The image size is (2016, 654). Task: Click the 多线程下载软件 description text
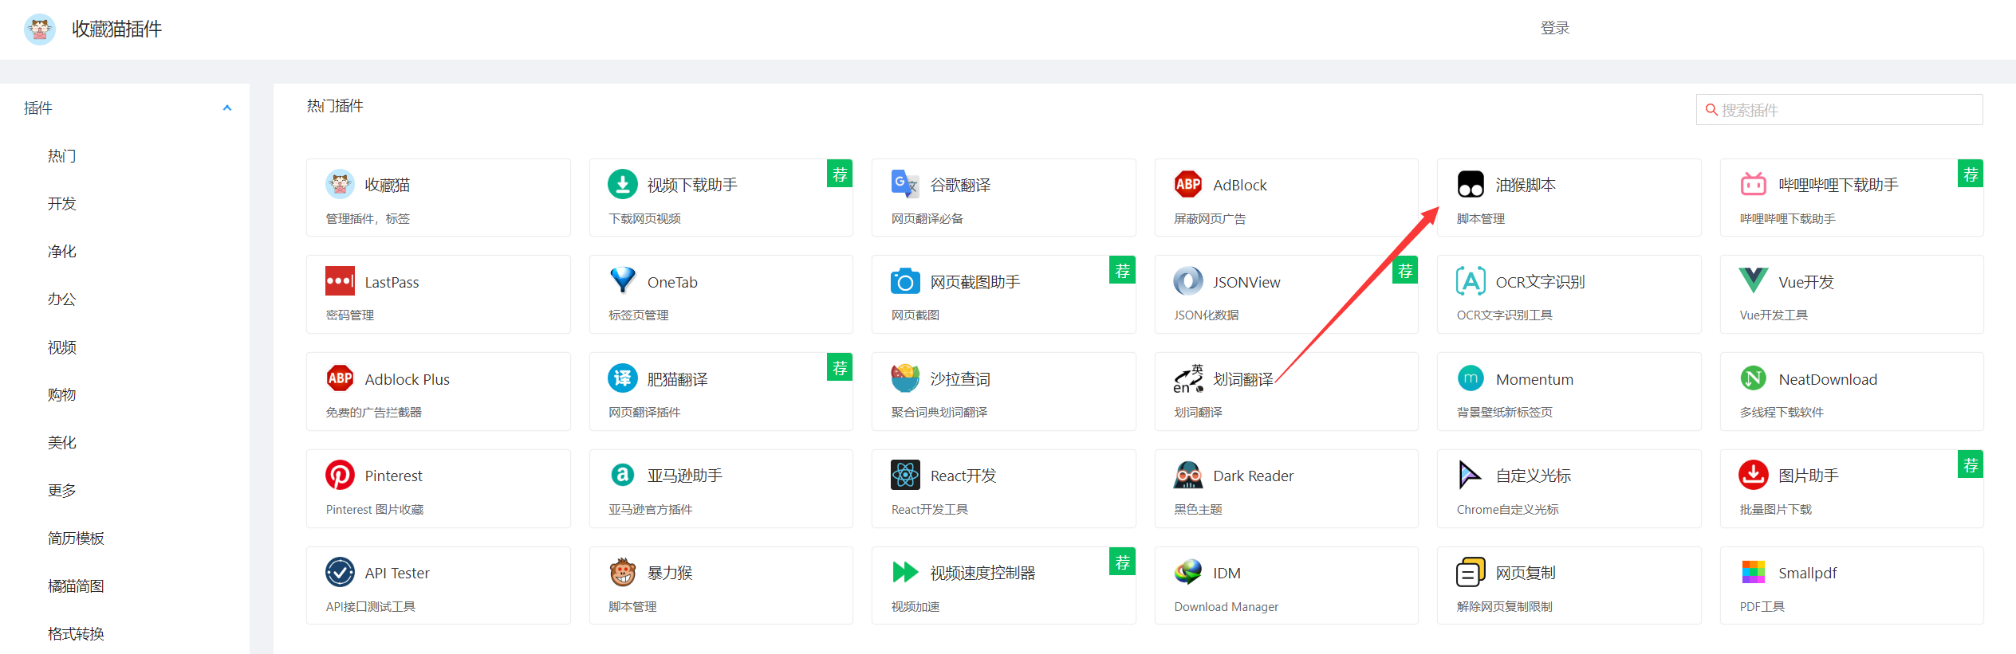click(x=1782, y=413)
